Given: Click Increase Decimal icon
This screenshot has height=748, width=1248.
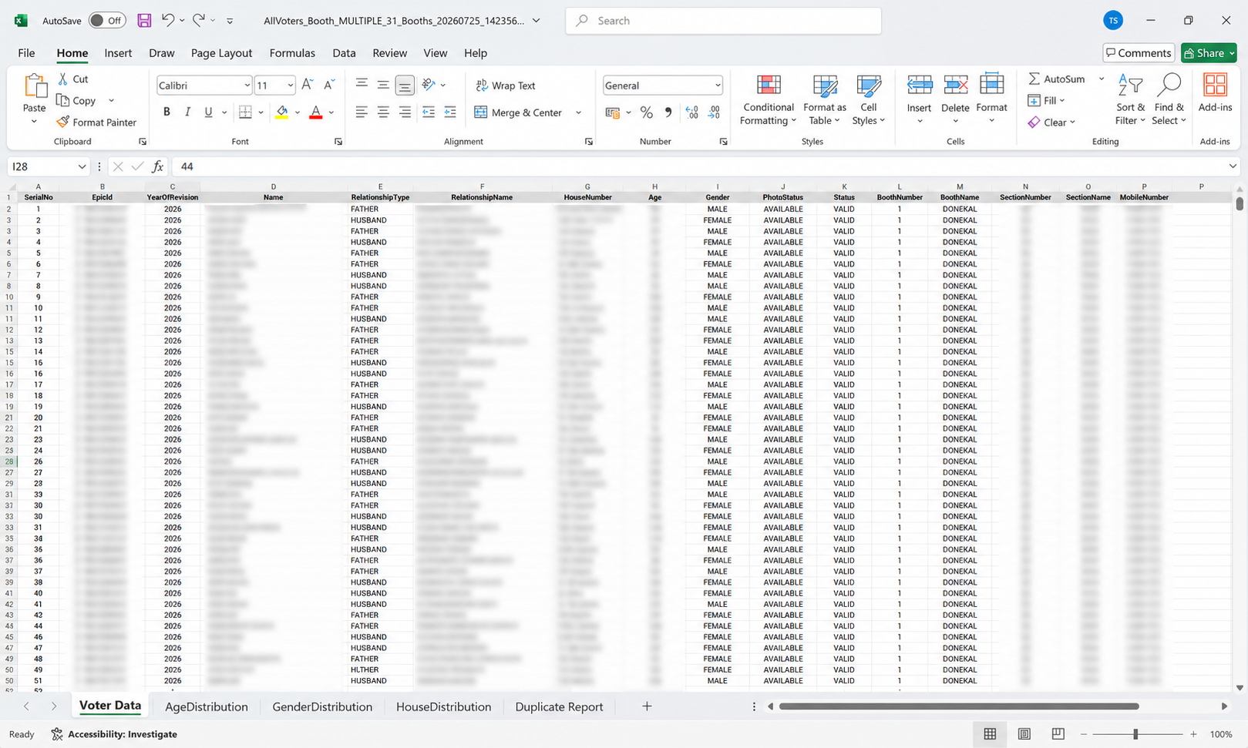Looking at the screenshot, I should coord(692,112).
